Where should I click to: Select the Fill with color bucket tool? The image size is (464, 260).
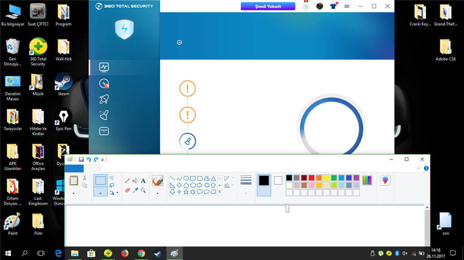point(135,181)
